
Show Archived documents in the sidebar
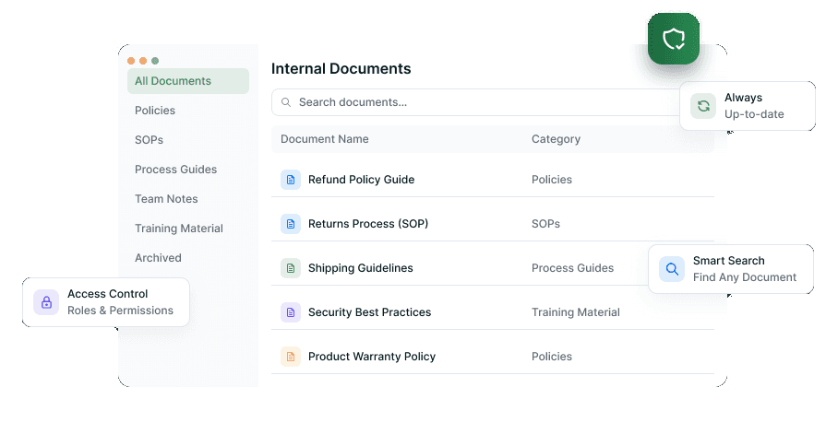158,258
